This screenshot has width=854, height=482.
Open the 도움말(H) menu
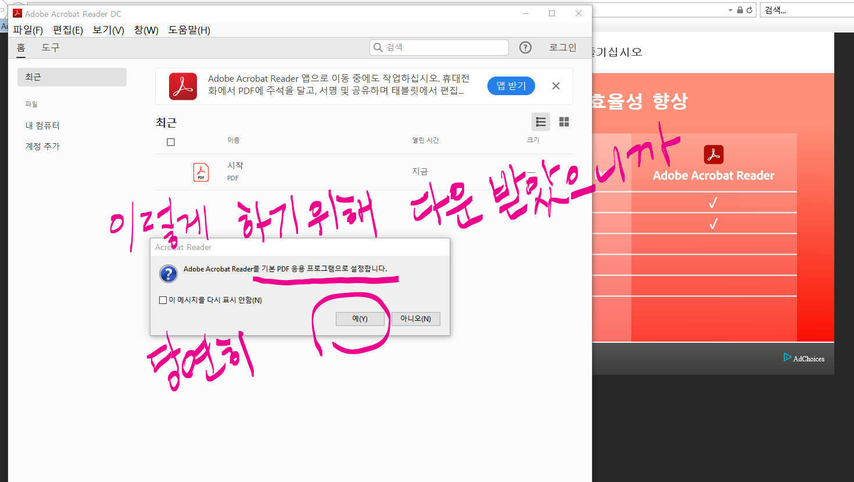[189, 30]
